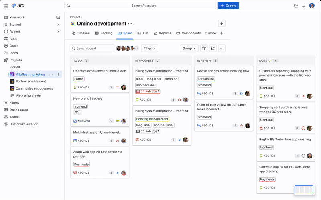The width and height of the screenshot is (321, 200).
Task: Select the Board tab
Action: tap(125, 33)
